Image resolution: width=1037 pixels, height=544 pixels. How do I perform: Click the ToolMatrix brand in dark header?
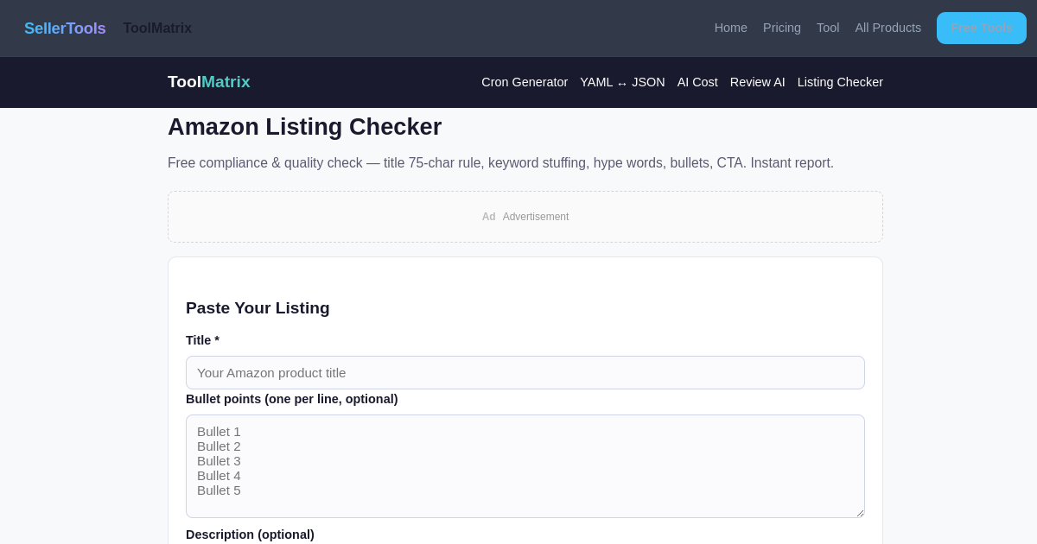click(x=209, y=82)
